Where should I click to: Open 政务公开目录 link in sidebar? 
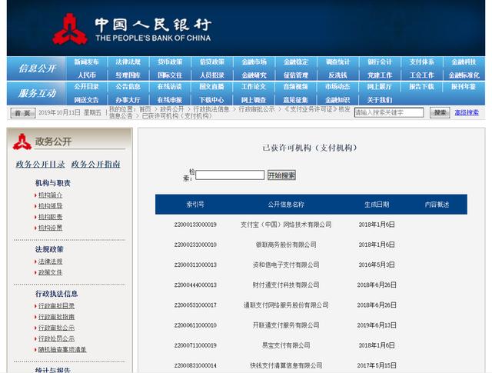tap(41, 165)
